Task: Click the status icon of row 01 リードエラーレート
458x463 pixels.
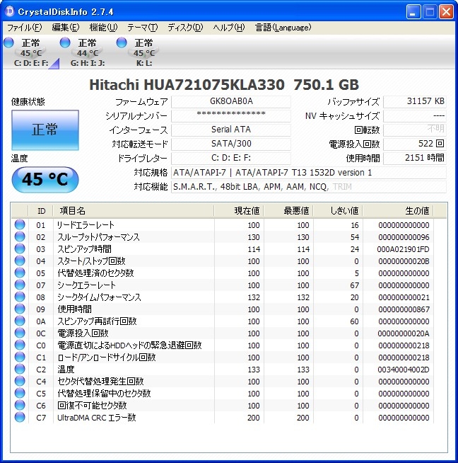Action: tap(20, 224)
